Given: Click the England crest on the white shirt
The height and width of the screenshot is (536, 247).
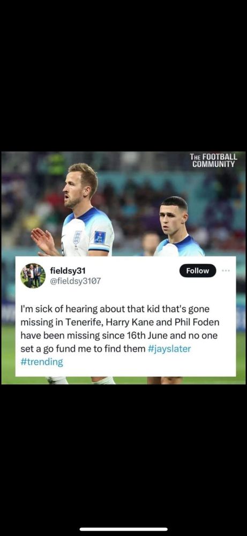Looking at the screenshot, I should (77, 237).
